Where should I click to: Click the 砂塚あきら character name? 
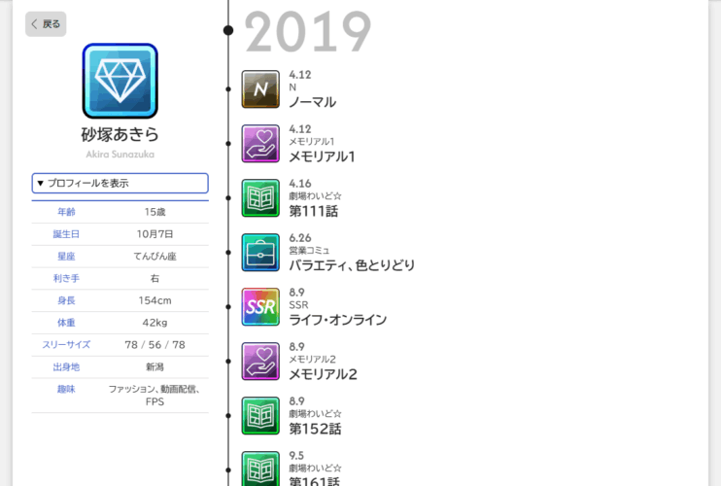(120, 134)
